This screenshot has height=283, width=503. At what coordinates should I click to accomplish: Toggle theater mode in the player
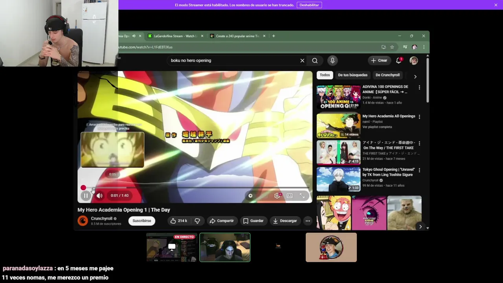pyautogui.click(x=290, y=195)
